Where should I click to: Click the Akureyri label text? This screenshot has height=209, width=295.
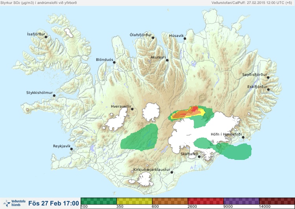click(x=158, y=57)
